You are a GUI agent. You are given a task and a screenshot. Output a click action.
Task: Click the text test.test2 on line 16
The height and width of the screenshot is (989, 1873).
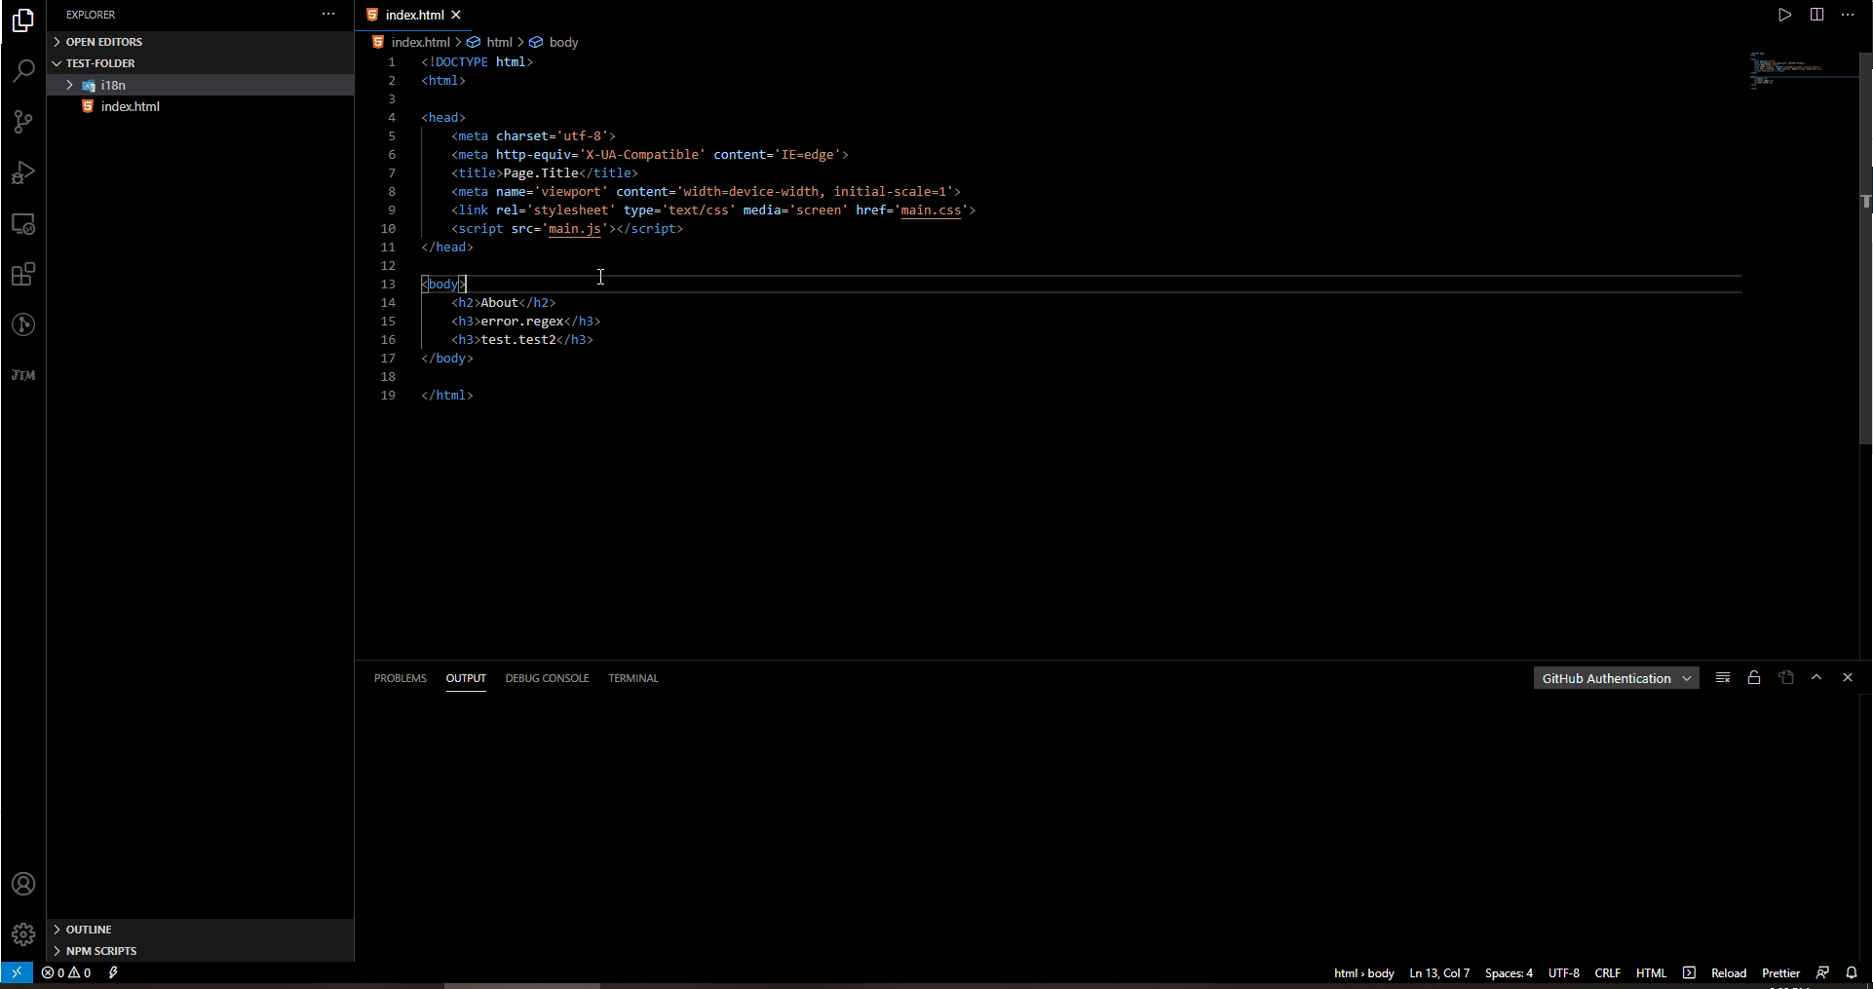pos(518,339)
